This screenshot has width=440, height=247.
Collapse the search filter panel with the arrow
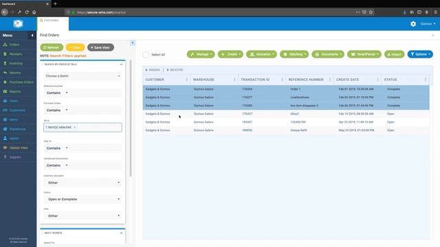133,43
